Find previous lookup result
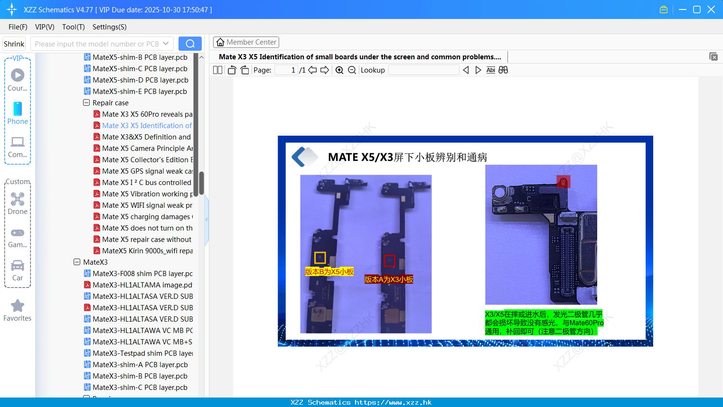 [x=466, y=70]
